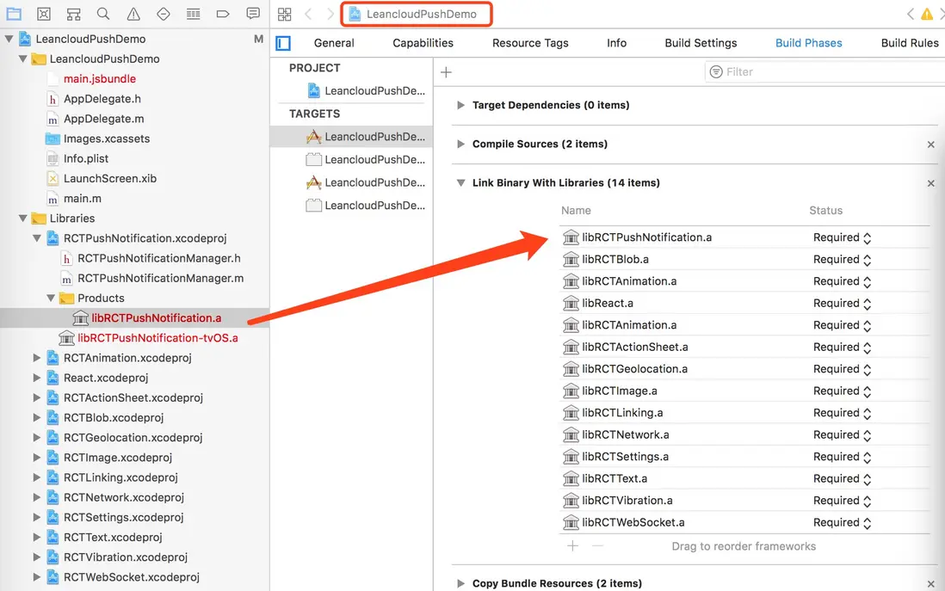Open main.jsbundle in navigator
Image resolution: width=945 pixels, height=591 pixels.
100,78
